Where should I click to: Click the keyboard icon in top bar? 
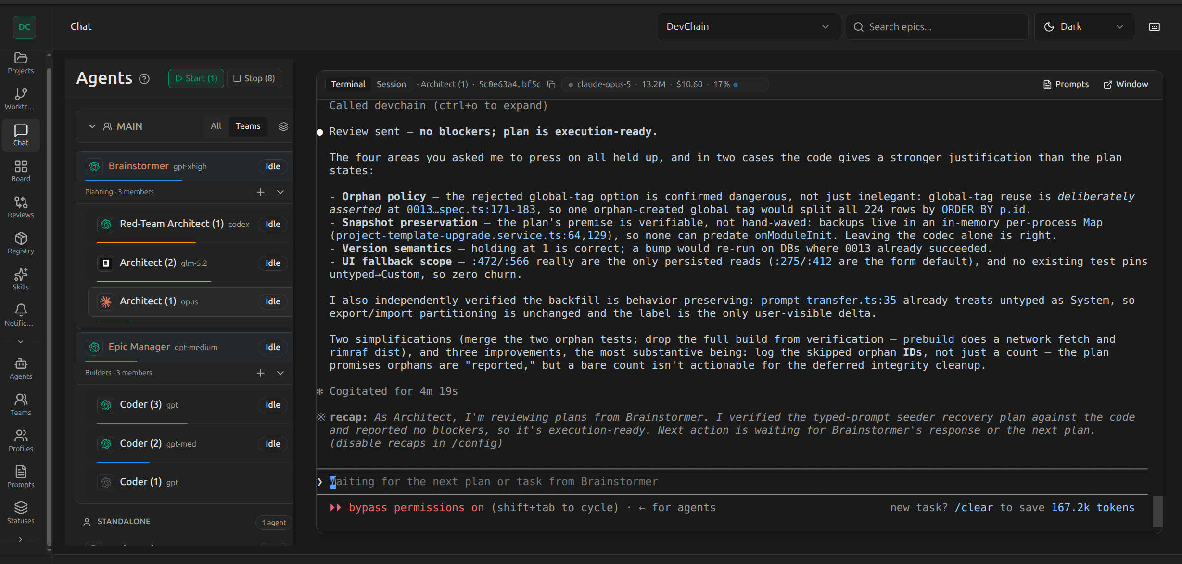1154,27
